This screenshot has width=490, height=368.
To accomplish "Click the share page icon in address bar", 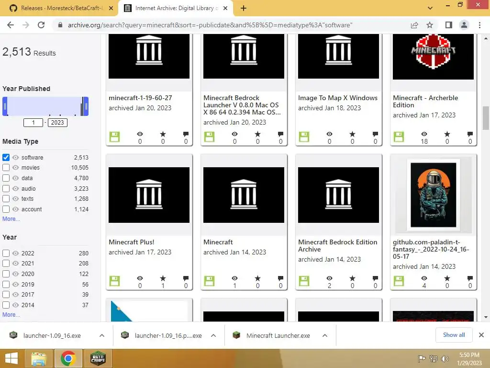I will (x=414, y=25).
